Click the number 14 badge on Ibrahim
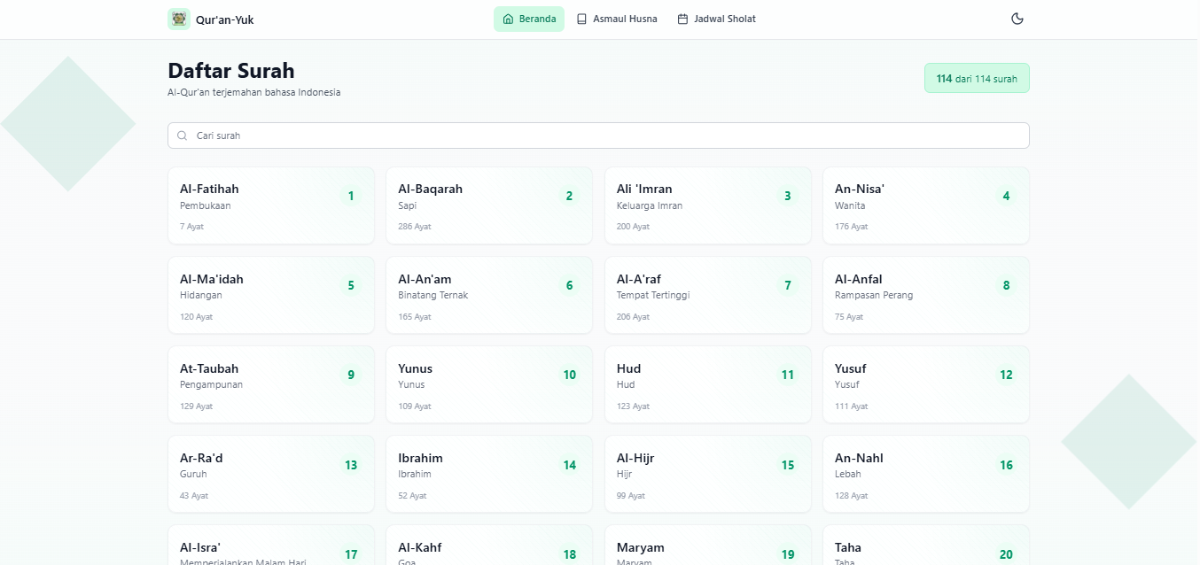The image size is (1200, 565). tap(569, 465)
